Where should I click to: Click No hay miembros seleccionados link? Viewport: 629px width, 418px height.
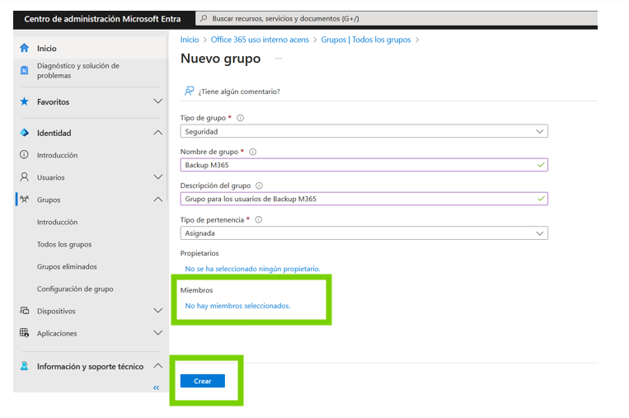coord(237,306)
